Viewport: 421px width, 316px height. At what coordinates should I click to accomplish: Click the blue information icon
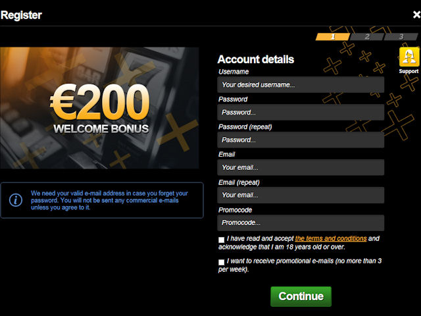coord(16,200)
